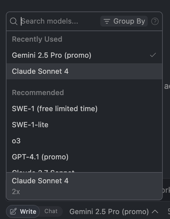Click the filter lines icon in Group By
This screenshot has width=170, height=219.
pos(107,21)
